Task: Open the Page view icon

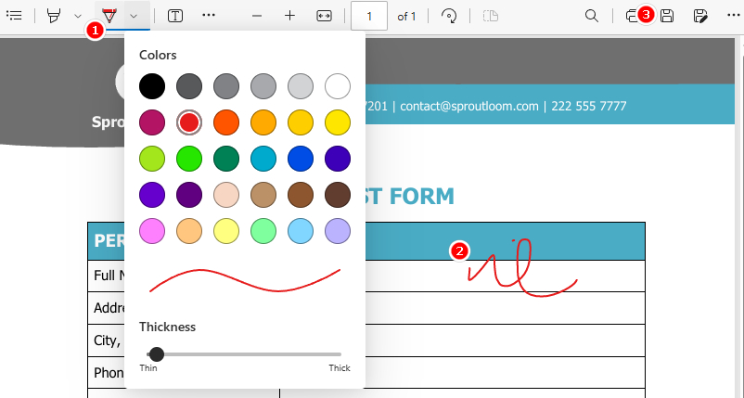Action: click(x=491, y=16)
